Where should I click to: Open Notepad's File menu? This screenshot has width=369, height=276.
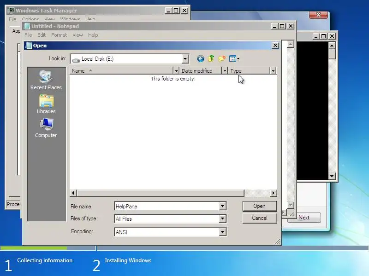[28, 35]
